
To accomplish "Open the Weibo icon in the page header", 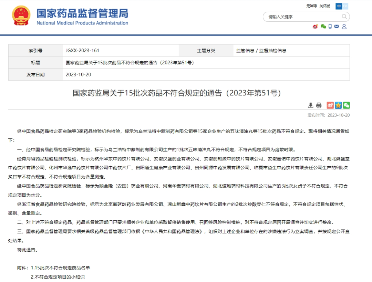I will click(x=315, y=27).
